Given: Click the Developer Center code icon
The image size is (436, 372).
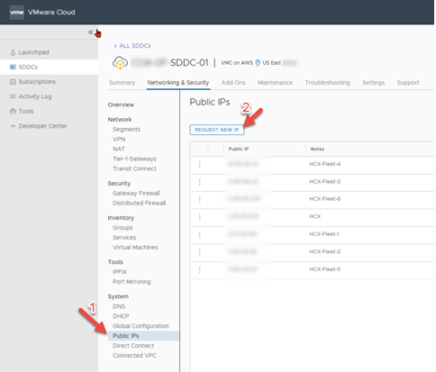Looking at the screenshot, I should (x=13, y=126).
